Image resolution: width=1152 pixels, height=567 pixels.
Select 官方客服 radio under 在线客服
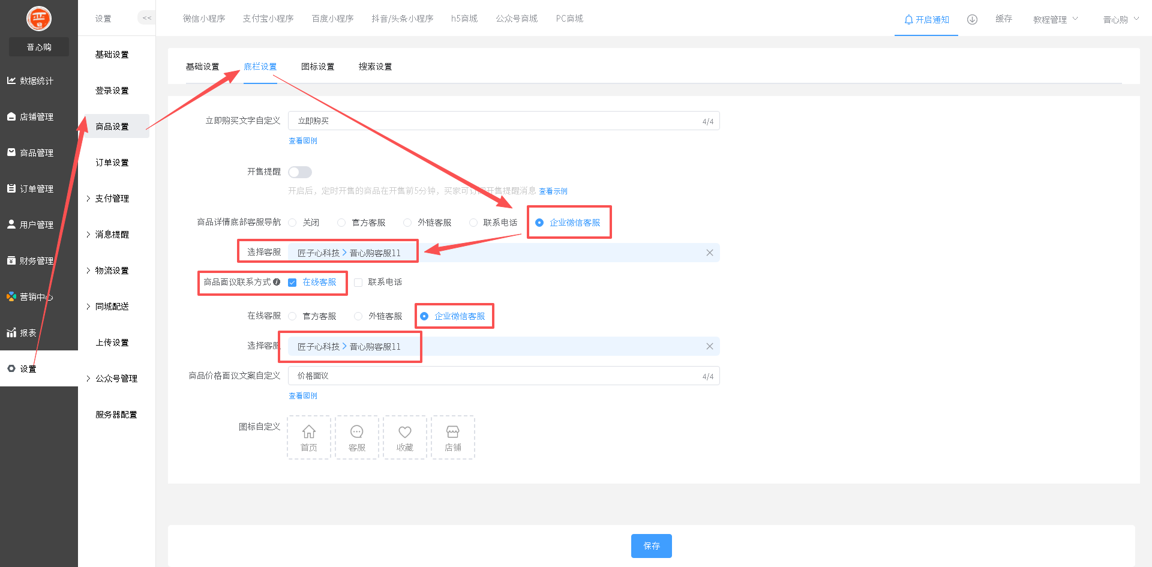pyautogui.click(x=292, y=316)
